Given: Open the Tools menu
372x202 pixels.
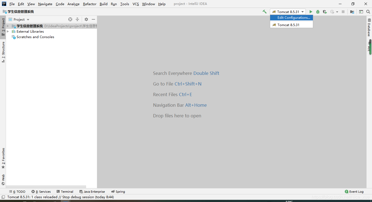Looking at the screenshot, I should [x=125, y=4].
